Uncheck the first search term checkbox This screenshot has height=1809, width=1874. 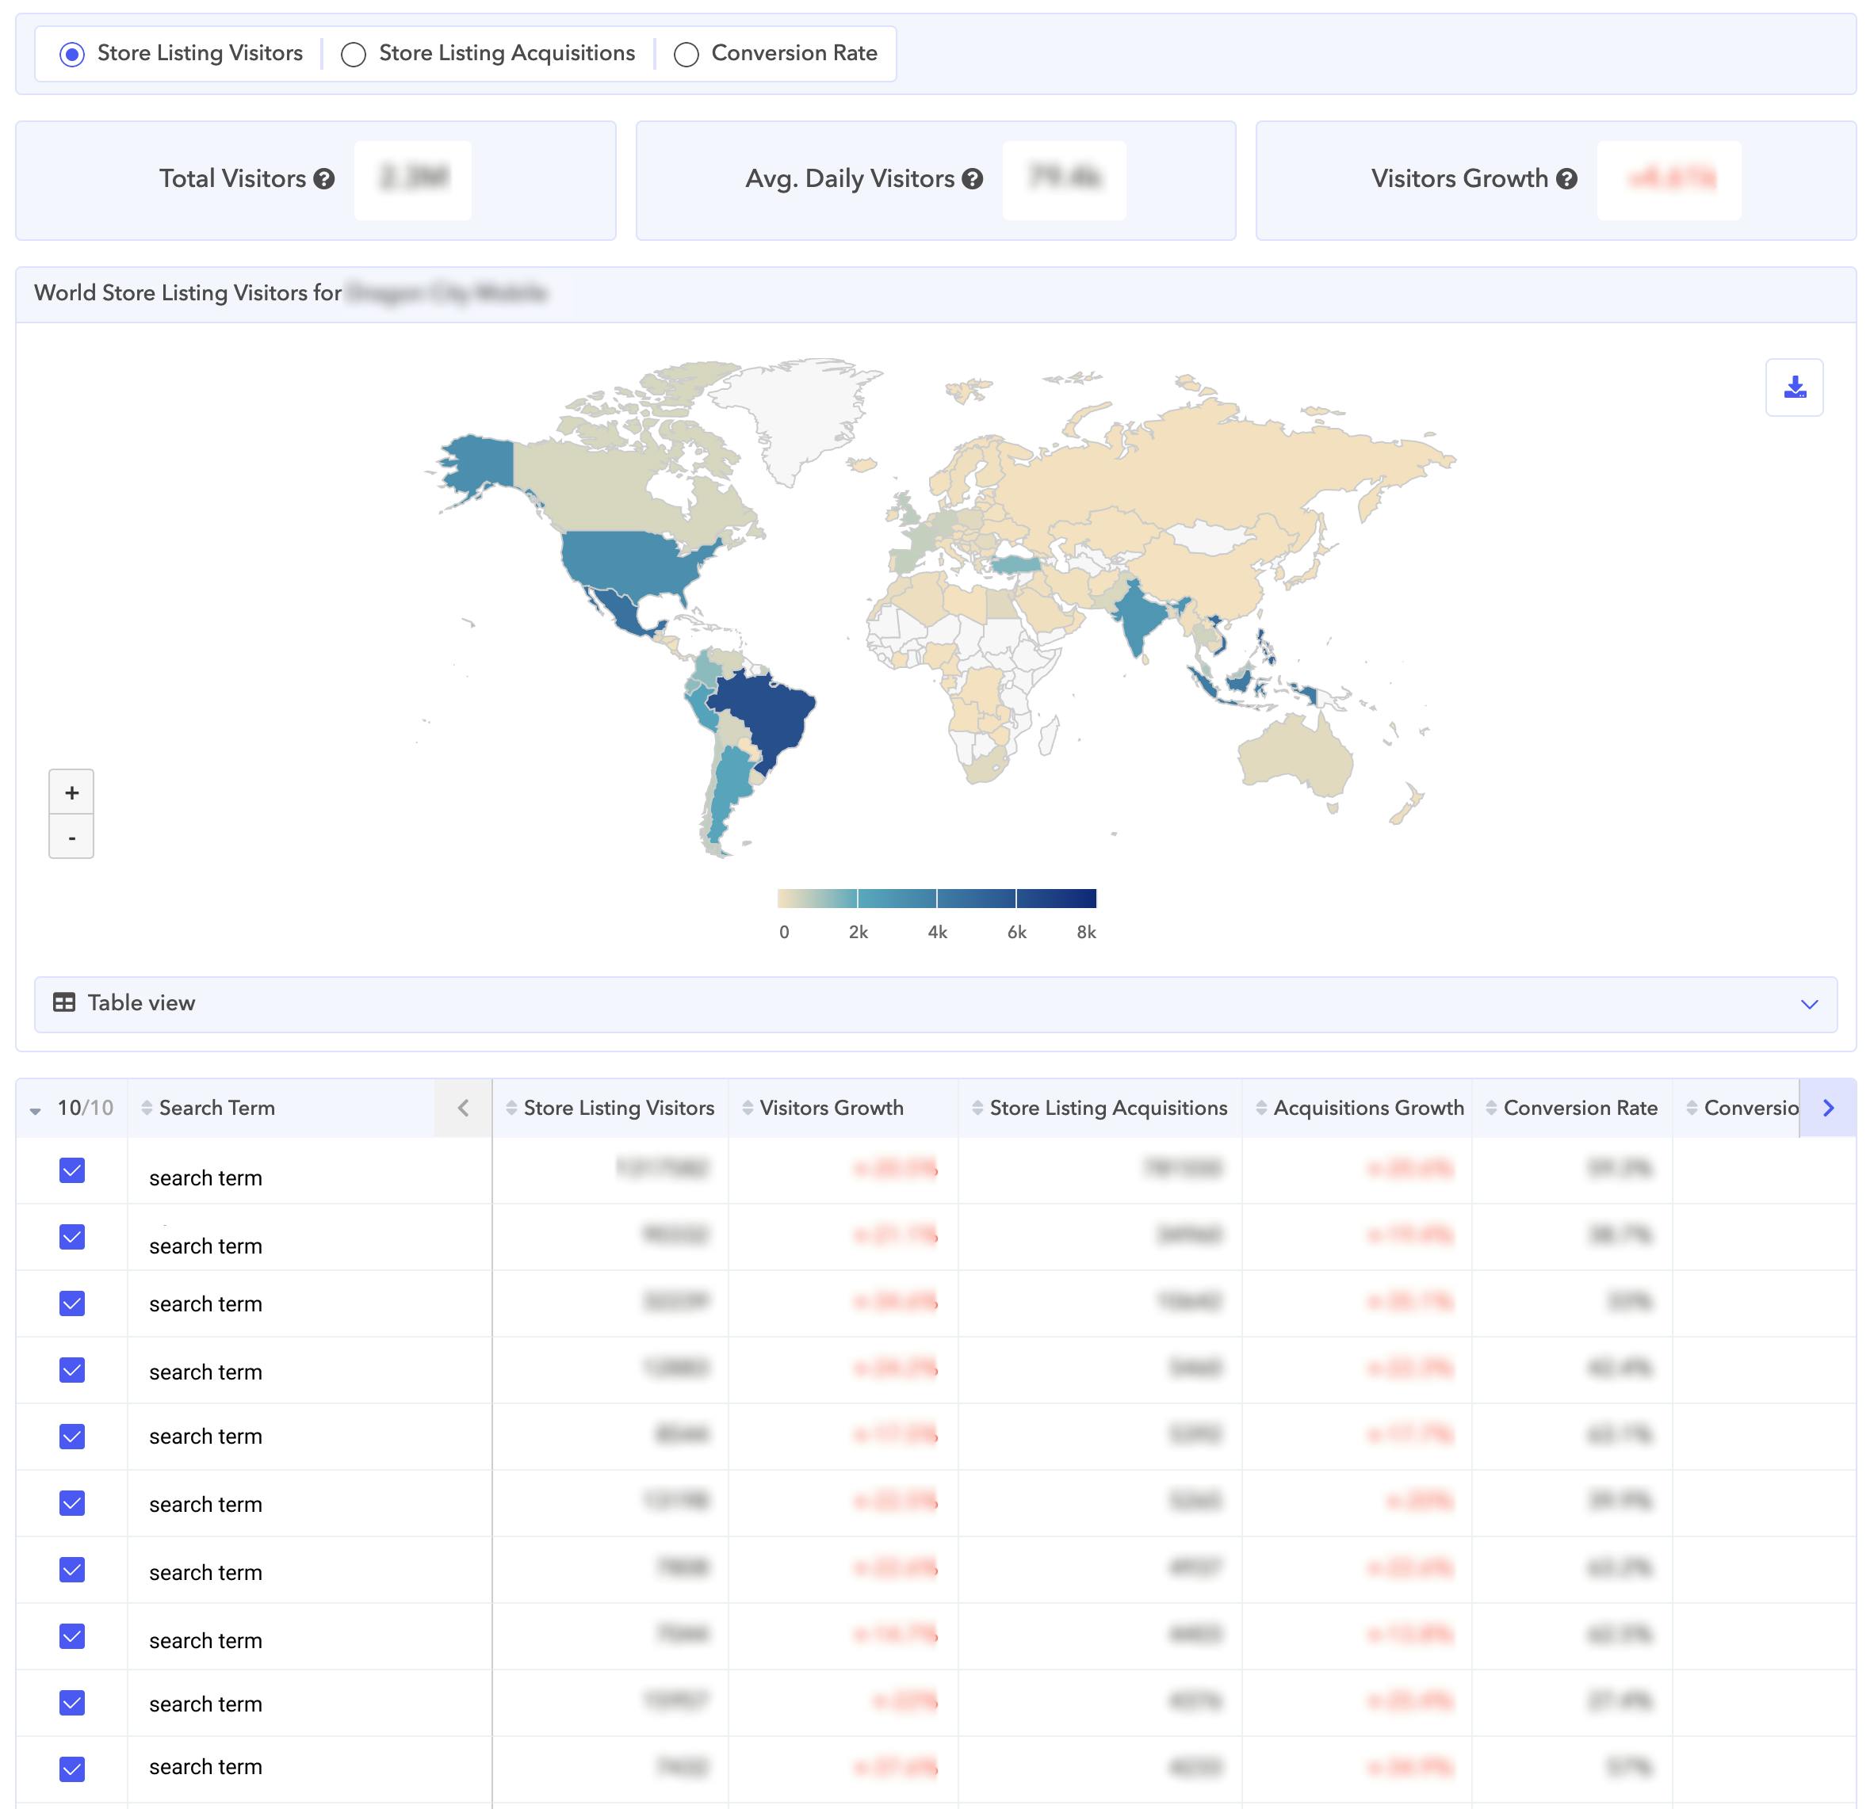coord(73,1170)
